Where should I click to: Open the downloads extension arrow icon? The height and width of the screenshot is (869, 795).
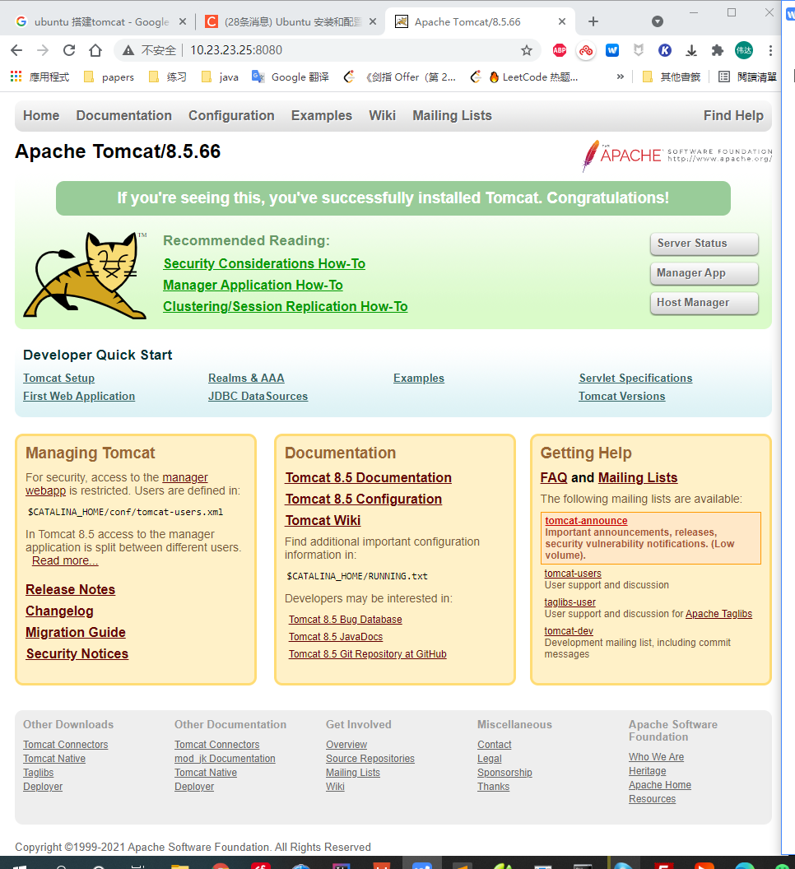(x=690, y=50)
